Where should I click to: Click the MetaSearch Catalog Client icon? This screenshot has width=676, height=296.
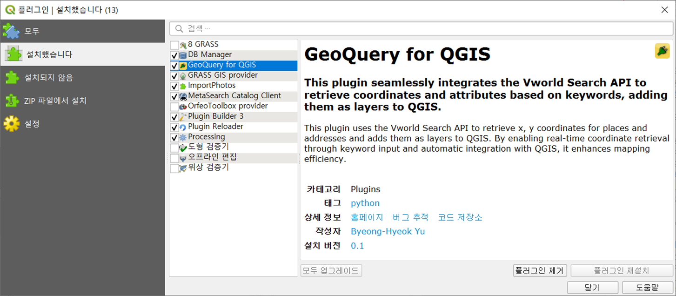(183, 96)
